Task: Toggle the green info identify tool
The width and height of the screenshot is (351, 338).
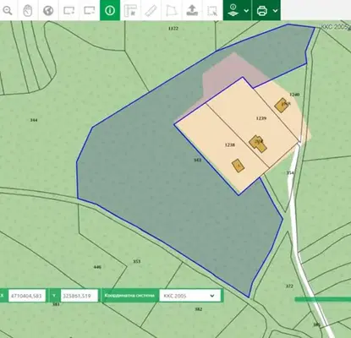Action: click(x=110, y=10)
